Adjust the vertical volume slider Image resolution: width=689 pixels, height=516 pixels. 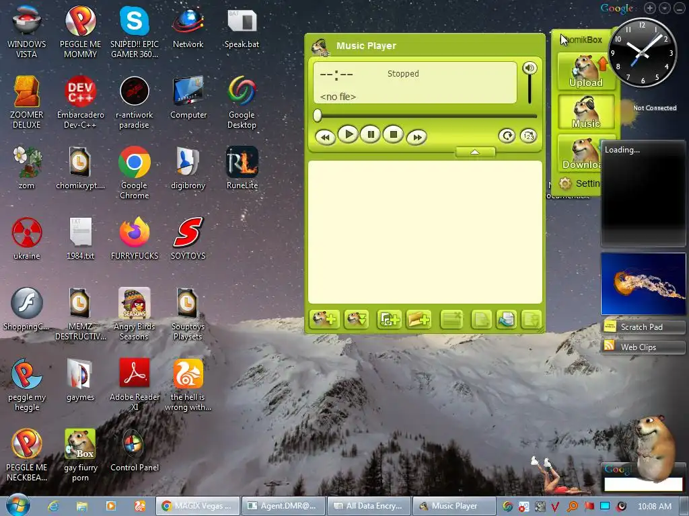[530, 89]
